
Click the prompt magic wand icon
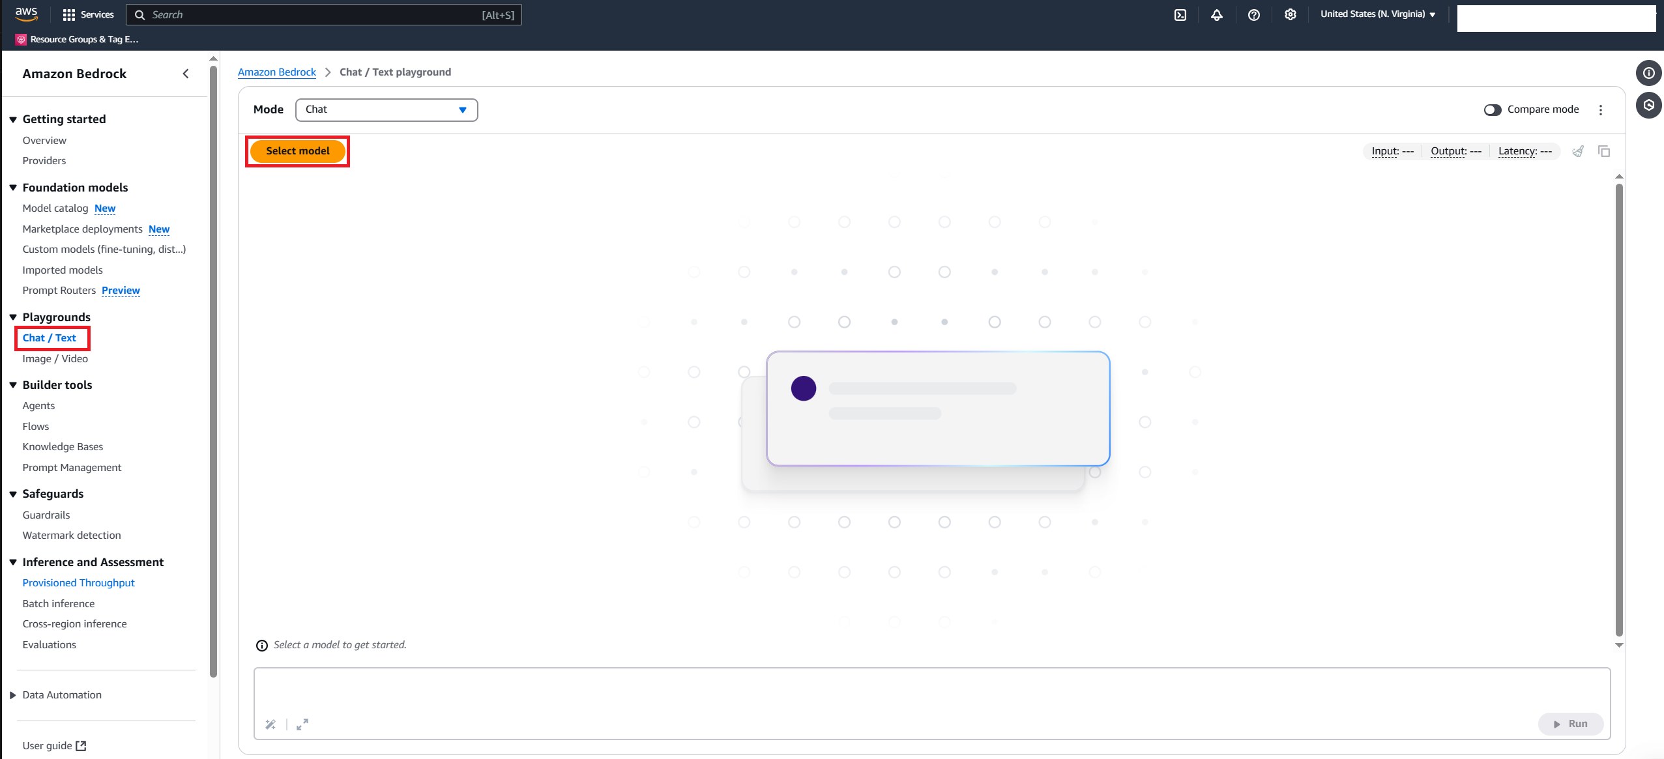pos(270,724)
